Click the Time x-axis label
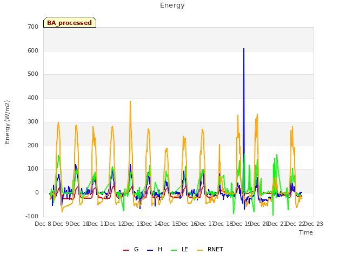Screen dimensions: 346x260 click(x=306, y=232)
